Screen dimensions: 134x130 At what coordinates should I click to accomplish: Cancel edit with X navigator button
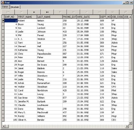(113, 12)
